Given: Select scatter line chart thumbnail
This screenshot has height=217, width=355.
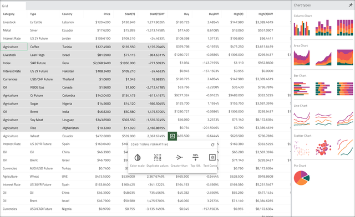Looking at the screenshot, I should 345,147.
